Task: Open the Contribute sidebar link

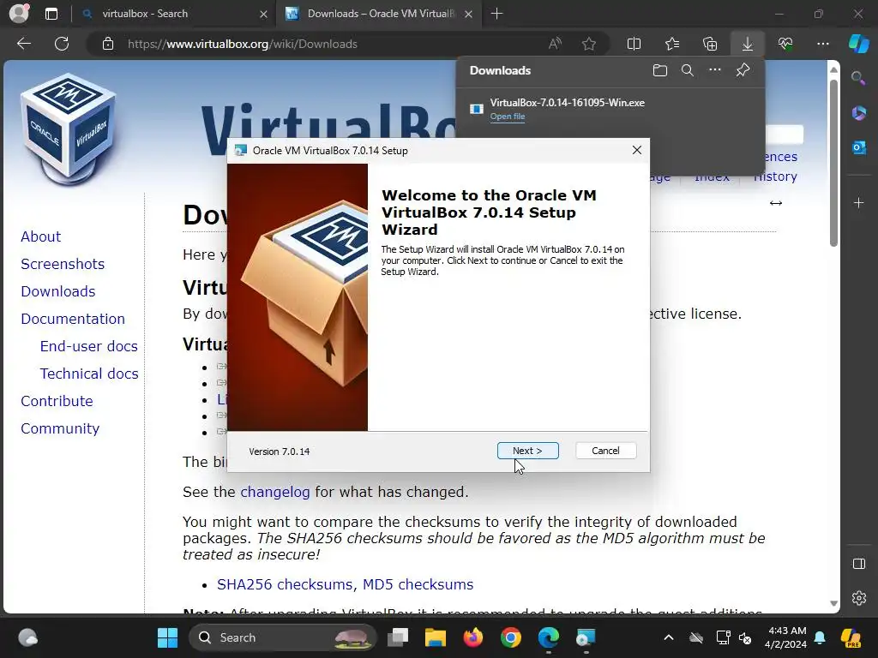Action: tap(57, 401)
